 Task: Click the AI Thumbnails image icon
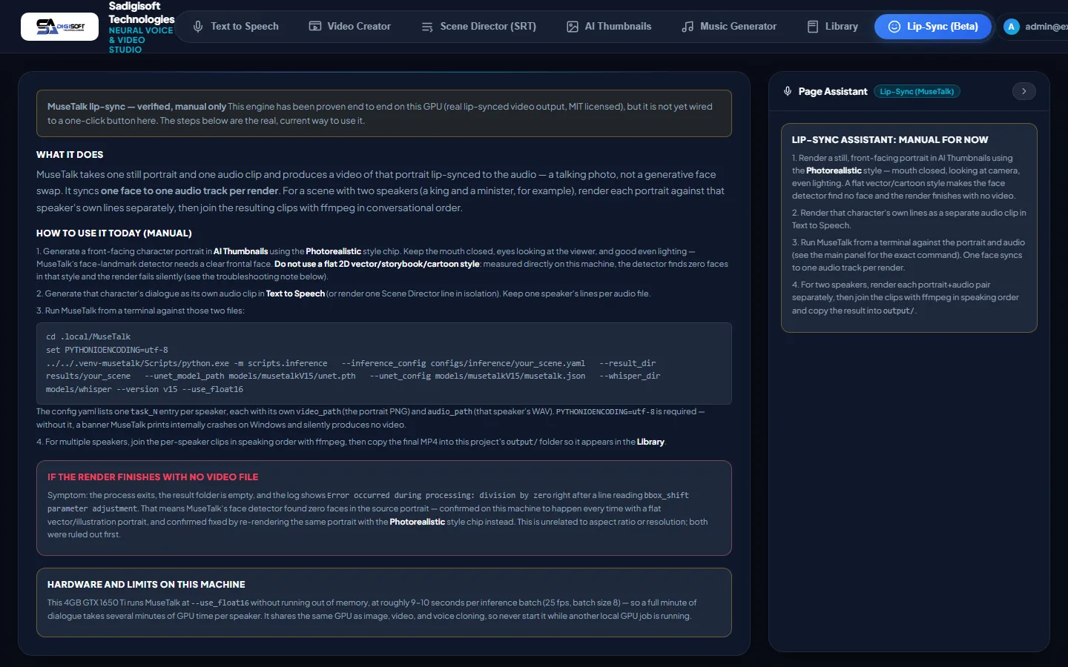pyautogui.click(x=573, y=27)
